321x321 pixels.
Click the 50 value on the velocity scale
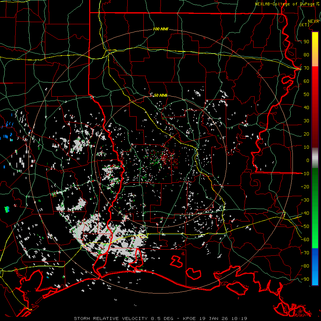tap(306, 95)
